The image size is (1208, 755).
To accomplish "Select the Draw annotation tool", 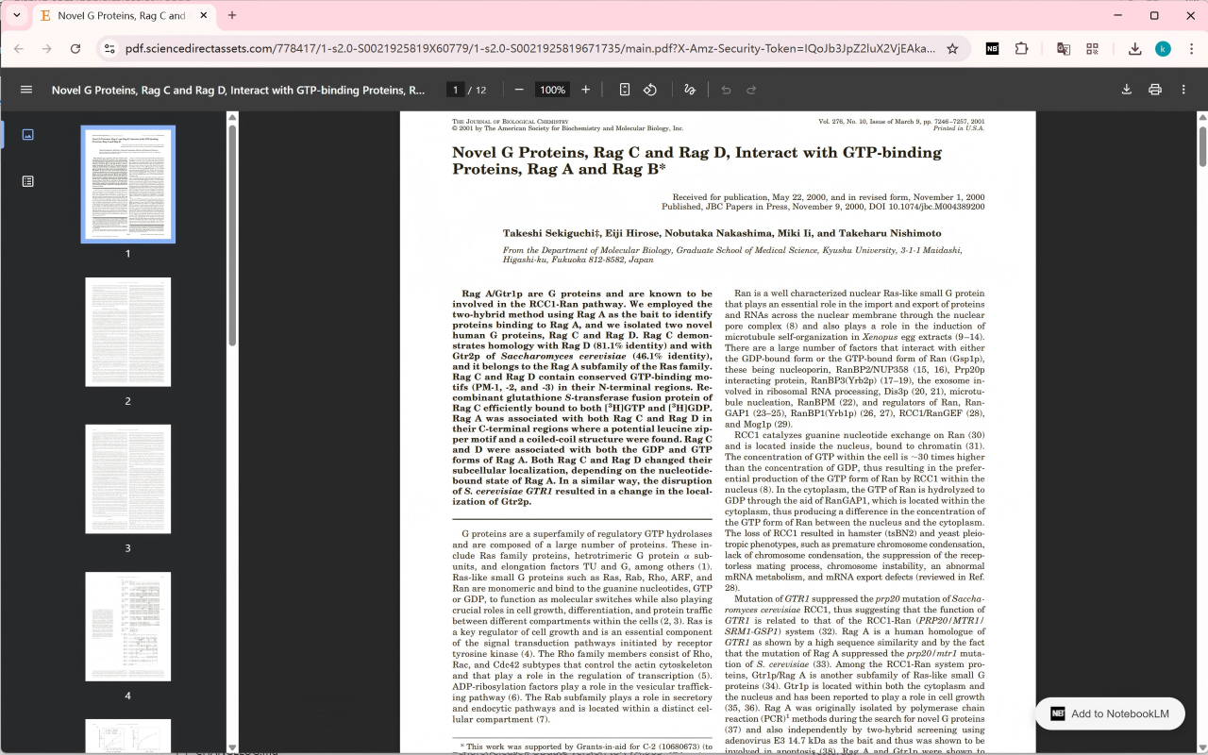I will pyautogui.click(x=690, y=90).
